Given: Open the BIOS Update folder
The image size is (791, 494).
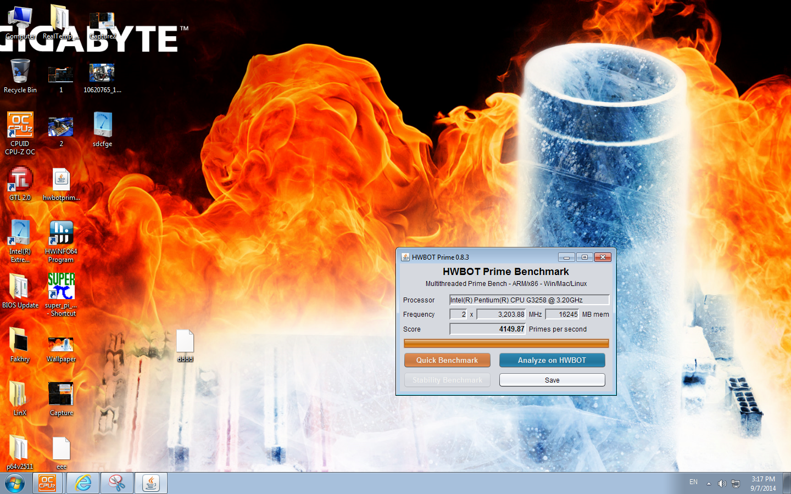Looking at the screenshot, I should [20, 291].
